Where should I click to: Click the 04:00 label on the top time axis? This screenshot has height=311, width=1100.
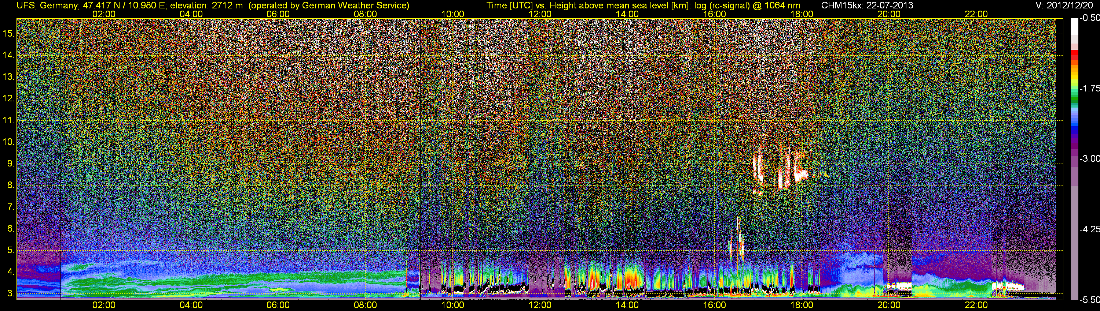pos(191,14)
